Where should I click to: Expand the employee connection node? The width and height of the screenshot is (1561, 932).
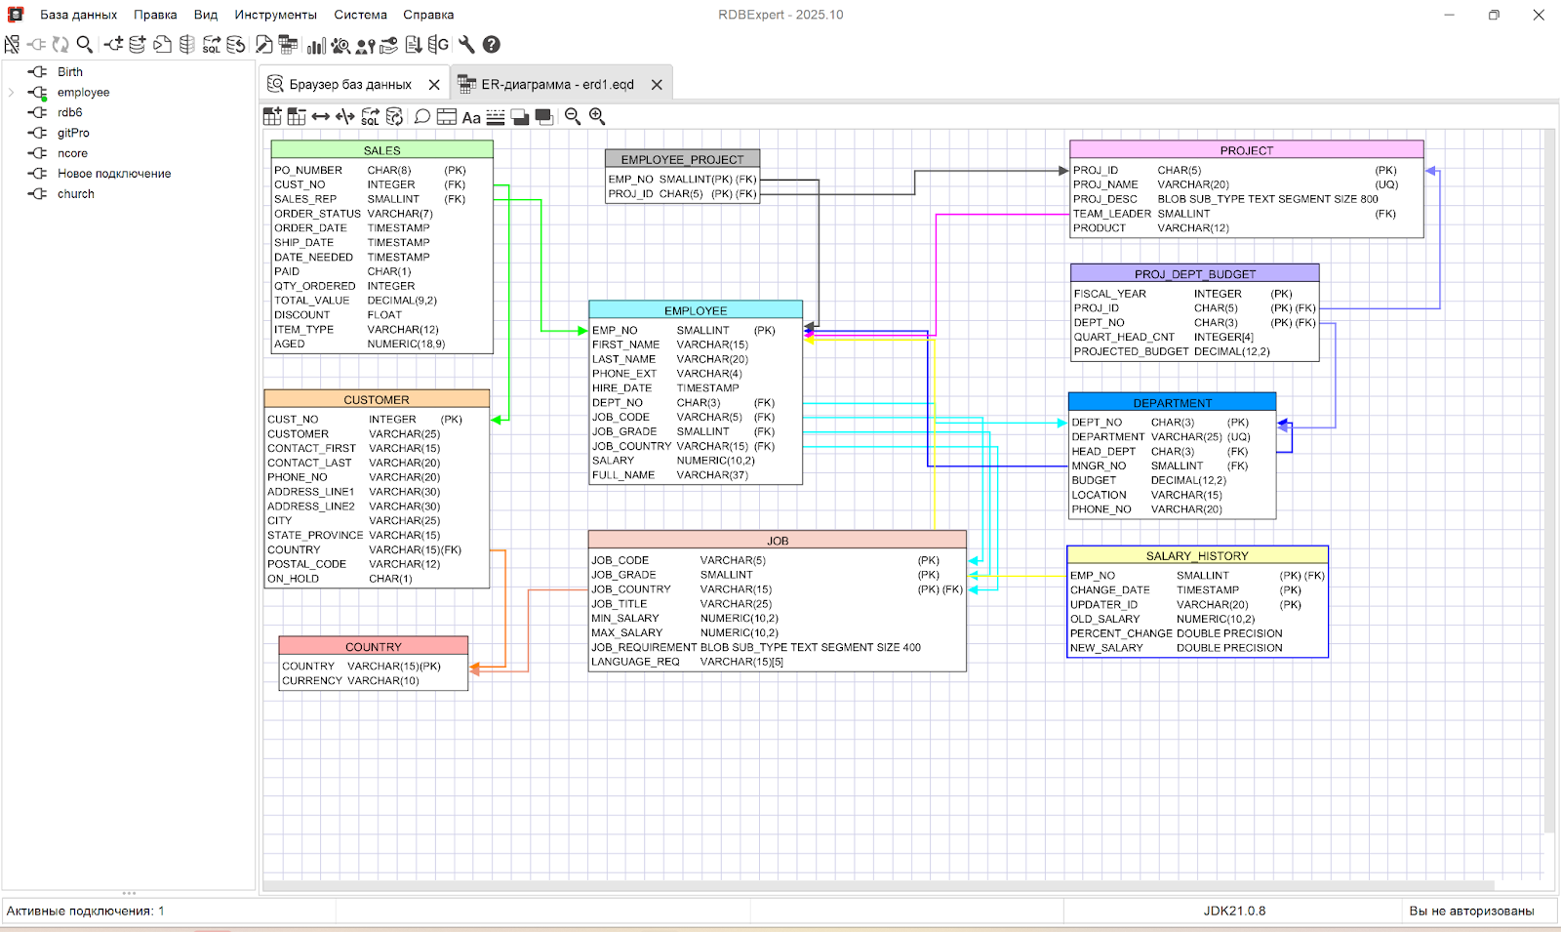click(11, 93)
